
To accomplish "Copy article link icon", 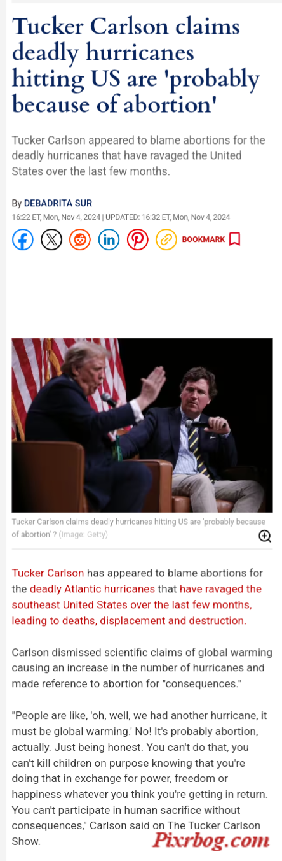I will [x=166, y=239].
